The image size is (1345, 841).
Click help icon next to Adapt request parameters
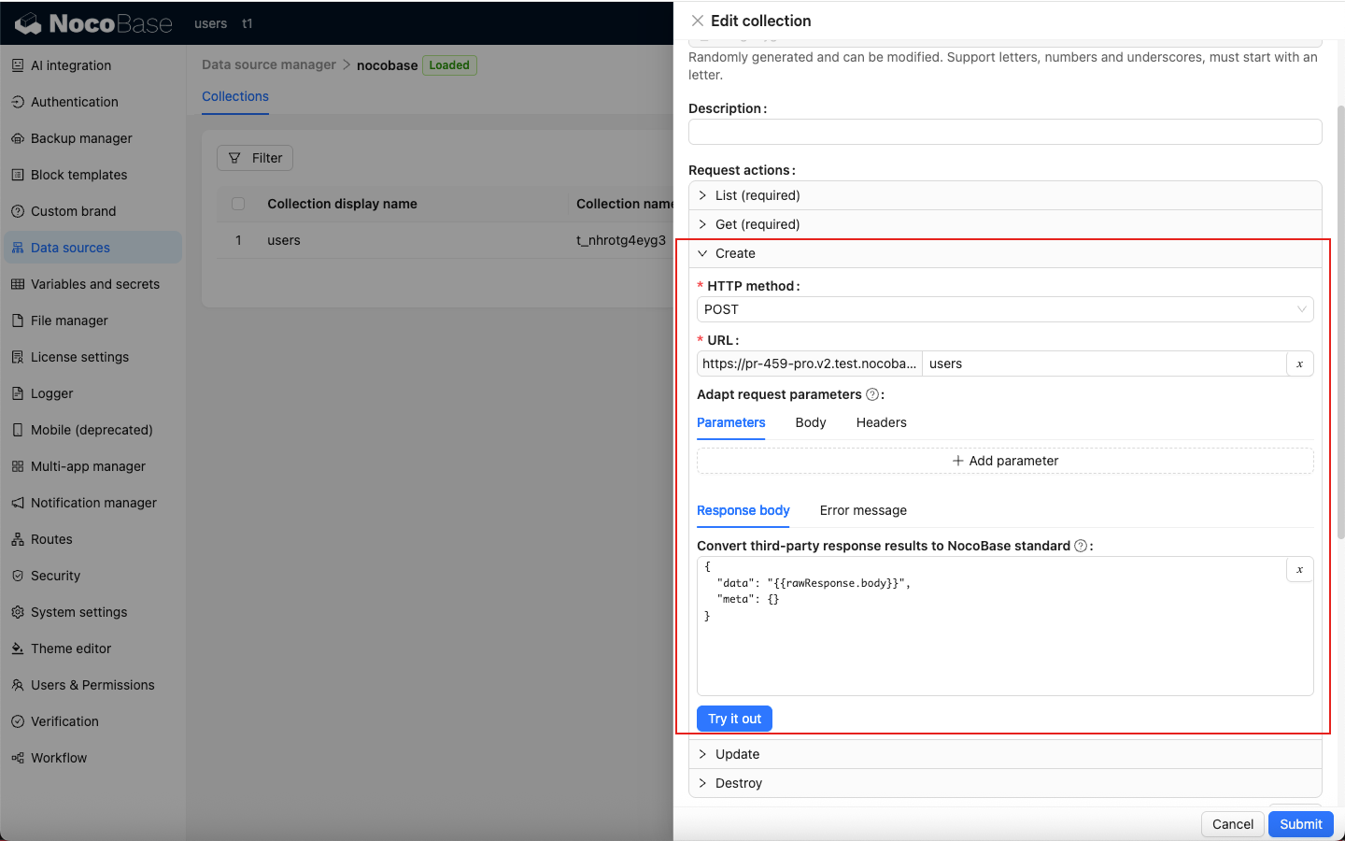872,394
